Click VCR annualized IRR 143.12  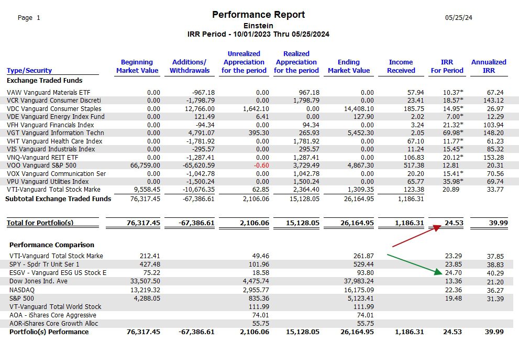(493, 101)
